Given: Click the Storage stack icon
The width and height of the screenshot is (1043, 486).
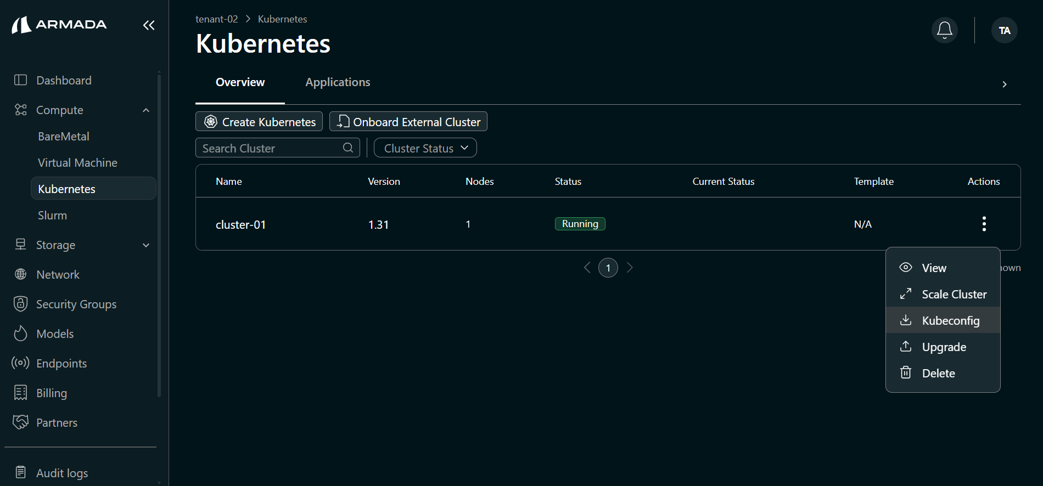Looking at the screenshot, I should point(20,245).
